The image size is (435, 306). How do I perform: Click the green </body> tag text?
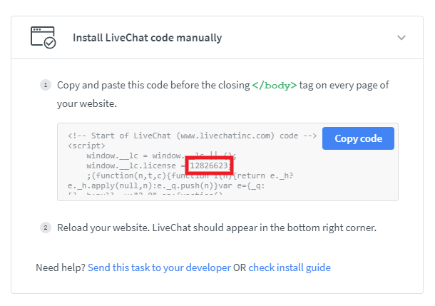pos(275,86)
